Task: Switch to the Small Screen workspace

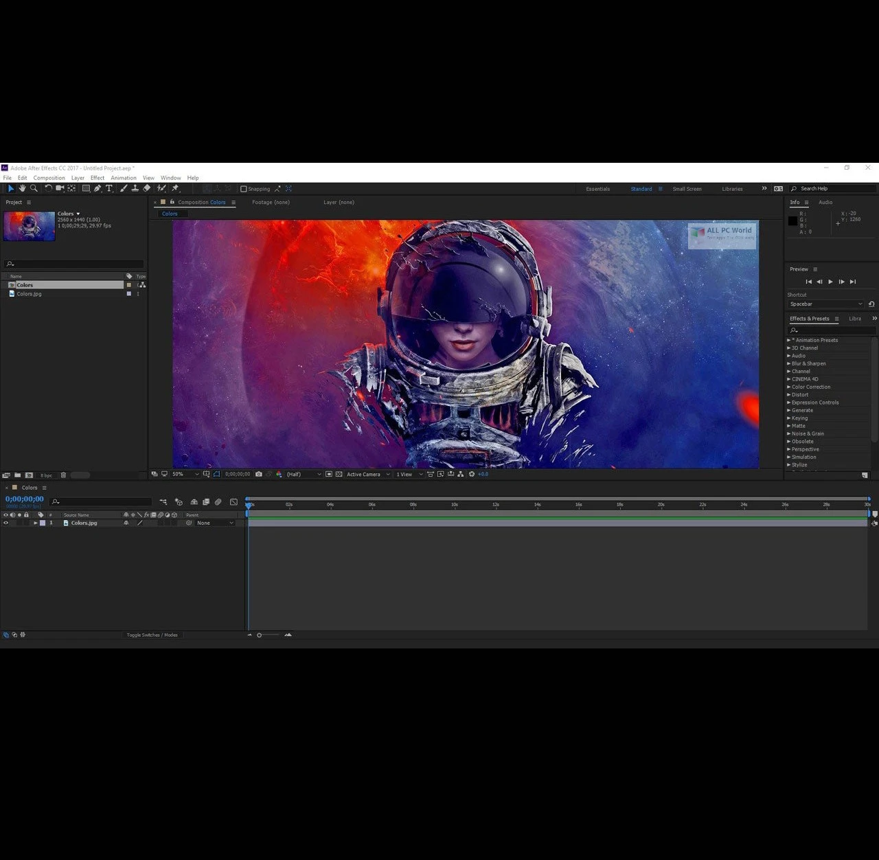Action: coord(687,189)
